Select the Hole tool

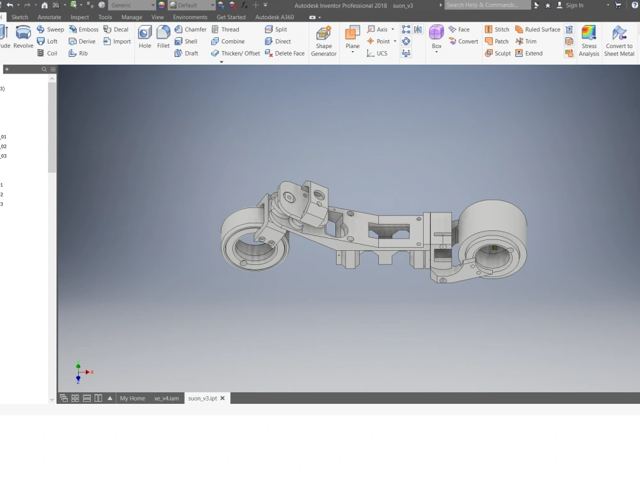[145, 37]
